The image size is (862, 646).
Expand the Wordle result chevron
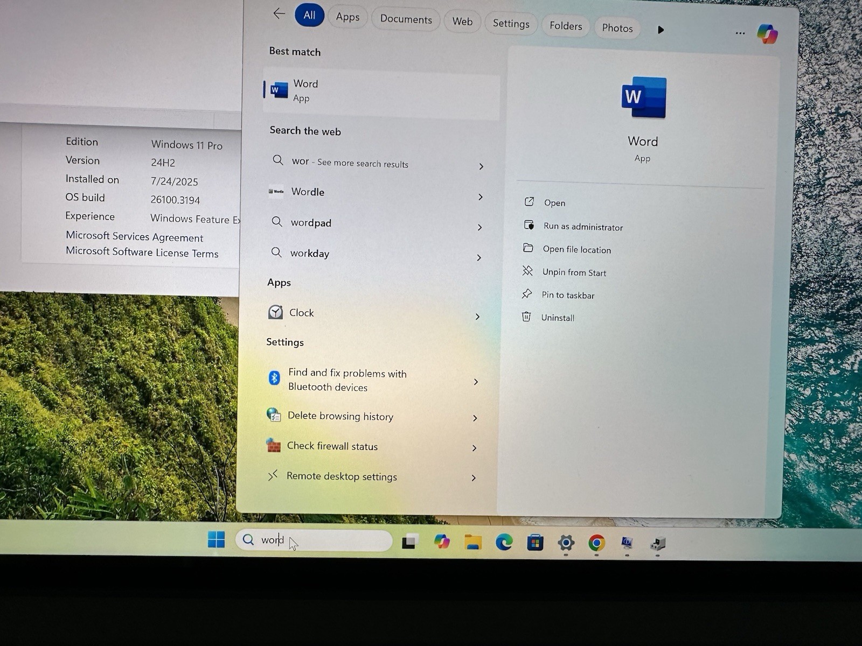click(480, 197)
